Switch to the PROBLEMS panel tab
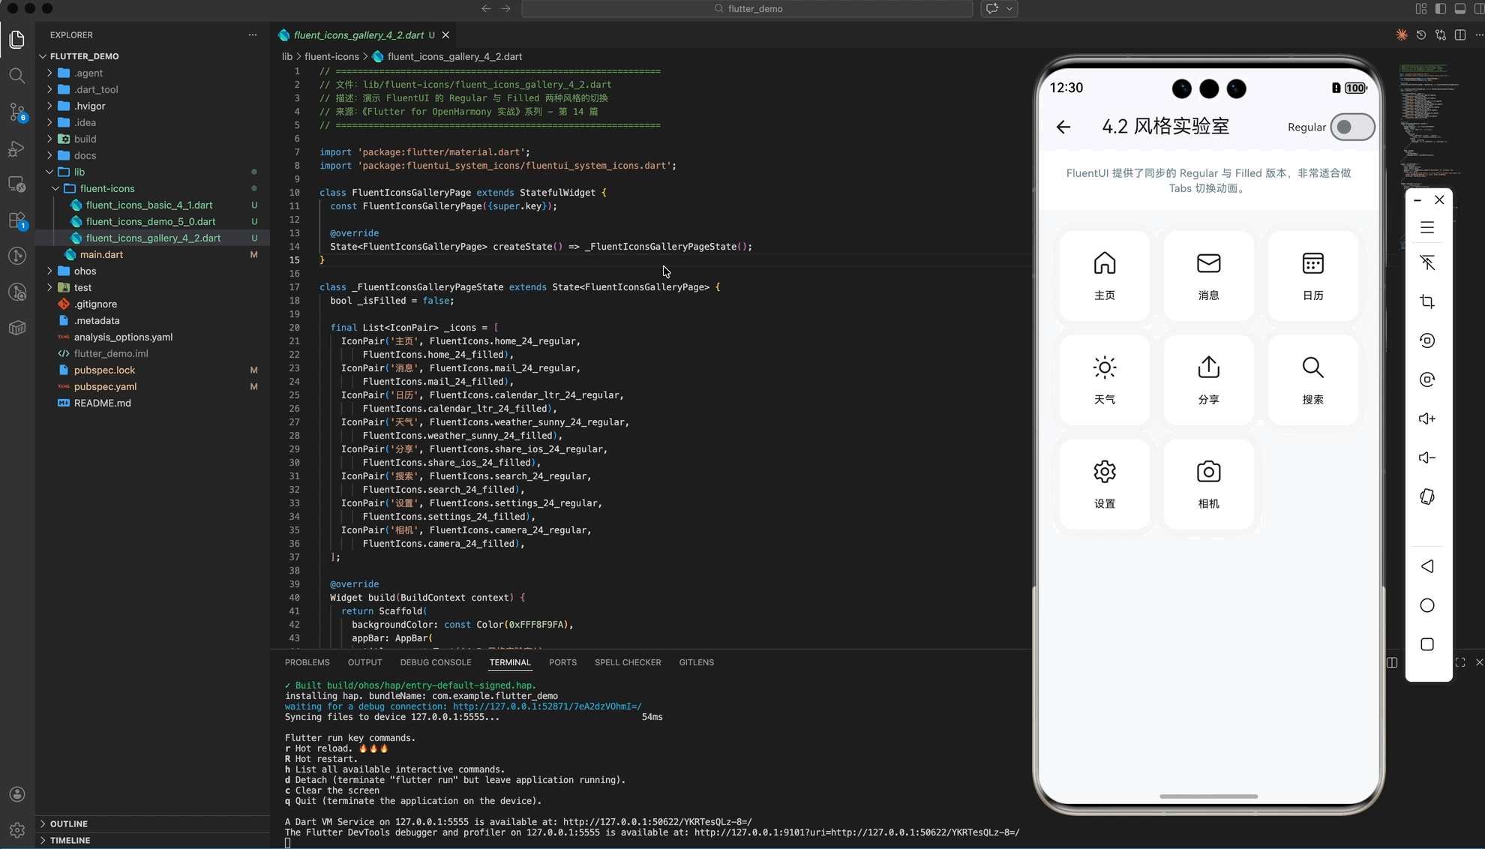This screenshot has width=1485, height=849. point(307,662)
